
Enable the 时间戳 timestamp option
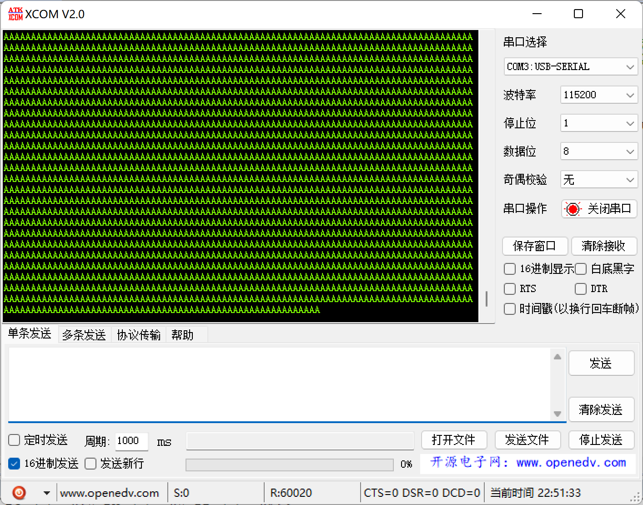tap(509, 309)
